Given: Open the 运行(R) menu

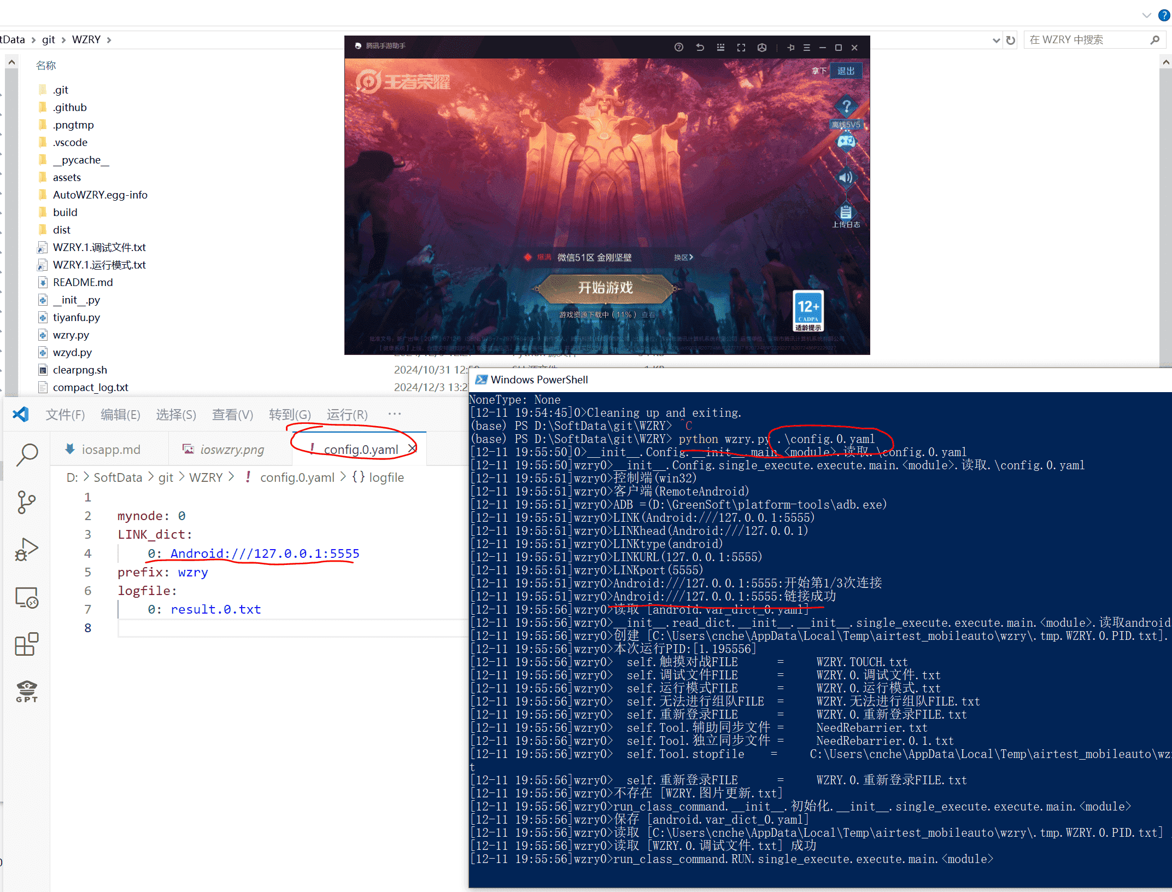Looking at the screenshot, I should point(347,415).
